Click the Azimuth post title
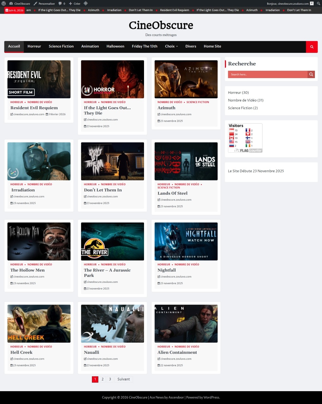322x404 pixels. [167, 108]
